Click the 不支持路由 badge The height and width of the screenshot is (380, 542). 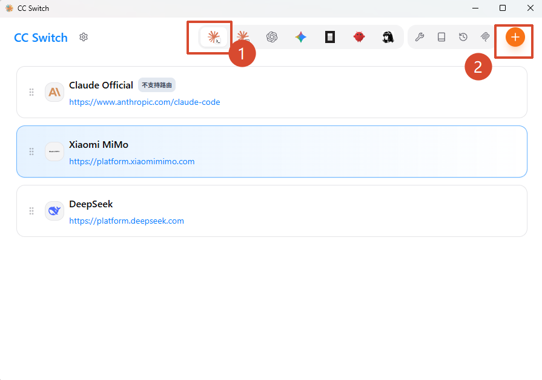(x=157, y=85)
